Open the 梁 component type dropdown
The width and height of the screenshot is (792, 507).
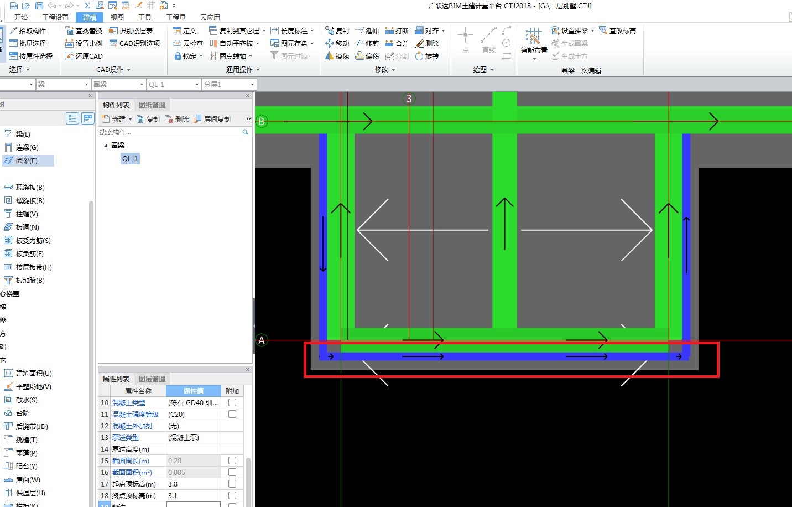(87, 84)
